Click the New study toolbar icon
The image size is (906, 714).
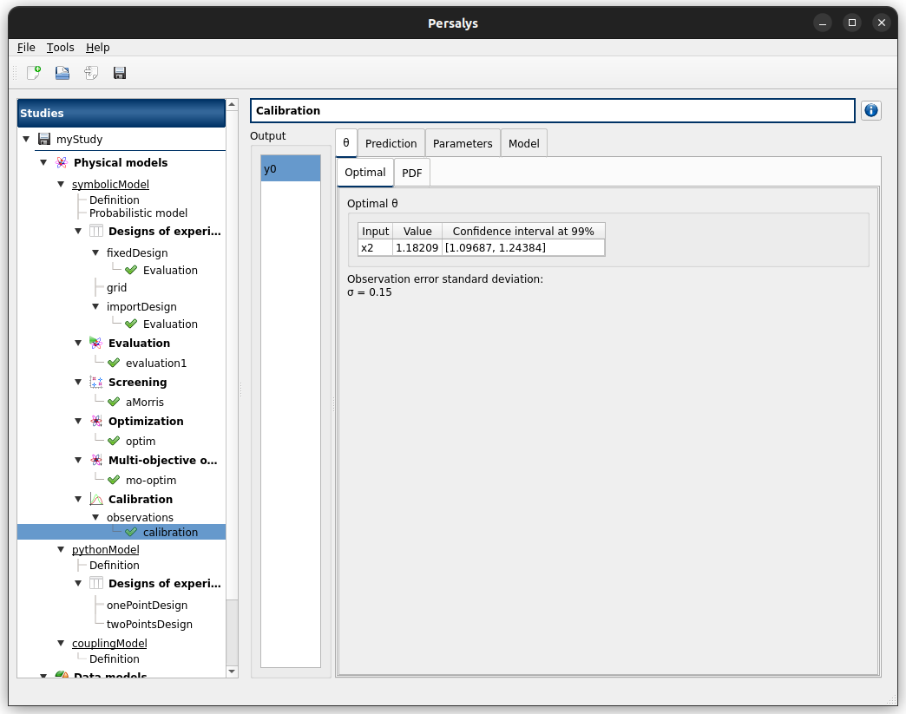tap(34, 74)
